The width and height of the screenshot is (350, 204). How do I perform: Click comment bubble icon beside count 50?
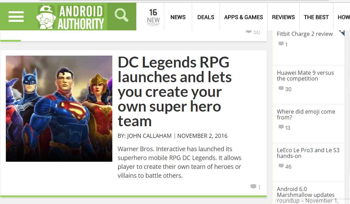[x=248, y=32]
